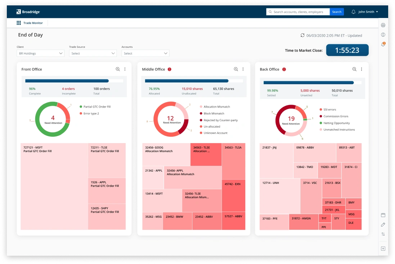The width and height of the screenshot is (395, 264).
Task: Refresh data via the updated timestamp icon
Action: [303, 35]
